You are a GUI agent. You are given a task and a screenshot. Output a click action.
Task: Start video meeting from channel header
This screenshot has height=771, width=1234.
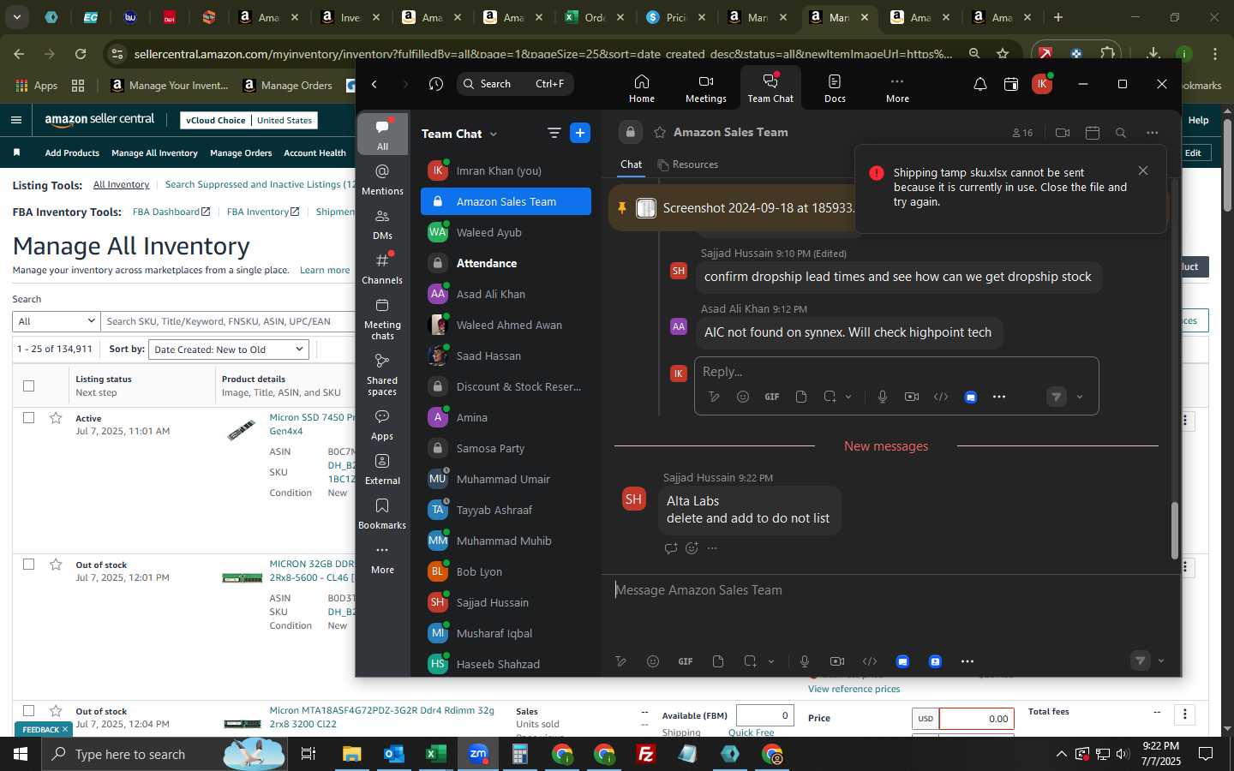click(1063, 133)
